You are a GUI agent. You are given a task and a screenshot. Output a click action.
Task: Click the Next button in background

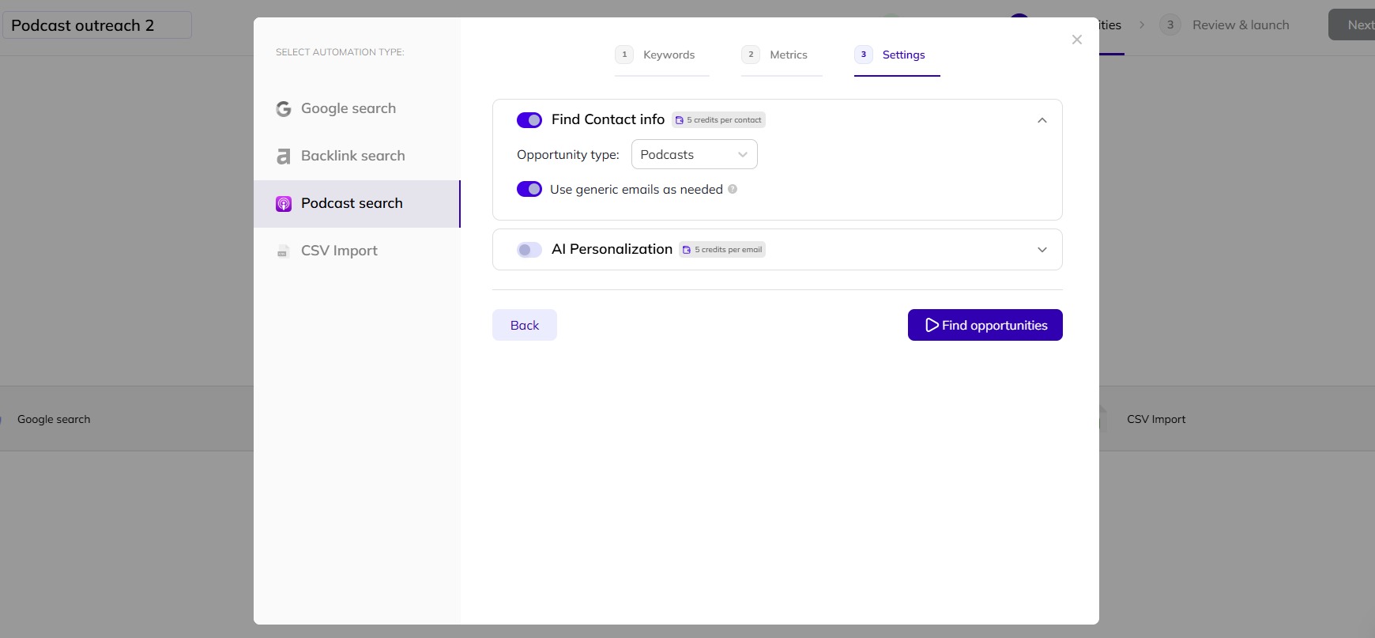(1351, 25)
